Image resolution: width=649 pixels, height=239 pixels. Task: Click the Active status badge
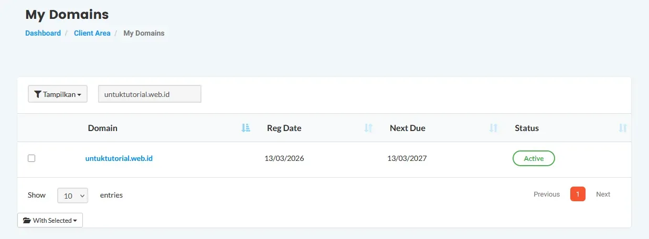coord(534,158)
